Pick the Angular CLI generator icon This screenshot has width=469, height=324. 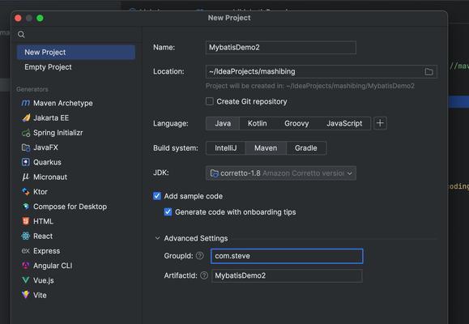26,266
